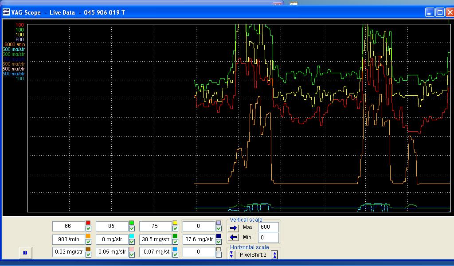
Task: Select the value field showing 75
Action: point(155,226)
